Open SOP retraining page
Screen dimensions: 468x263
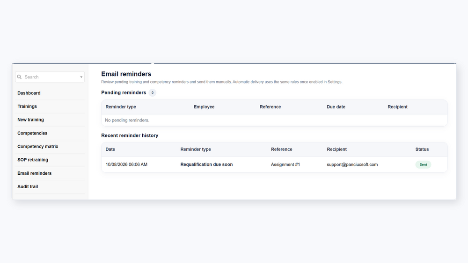click(x=33, y=160)
